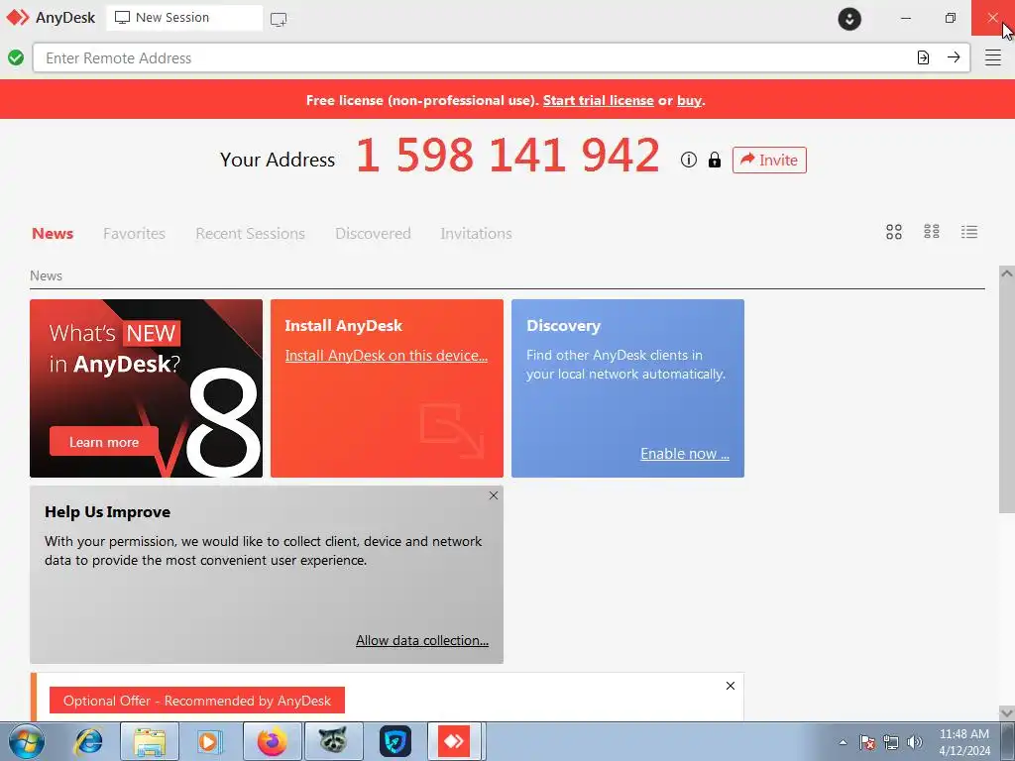Click the What's NEW in AnyDesk tile
The height and width of the screenshot is (761, 1015).
click(x=147, y=388)
